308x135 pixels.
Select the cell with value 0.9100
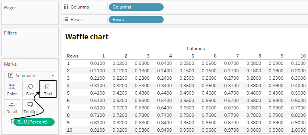(x=97, y=130)
